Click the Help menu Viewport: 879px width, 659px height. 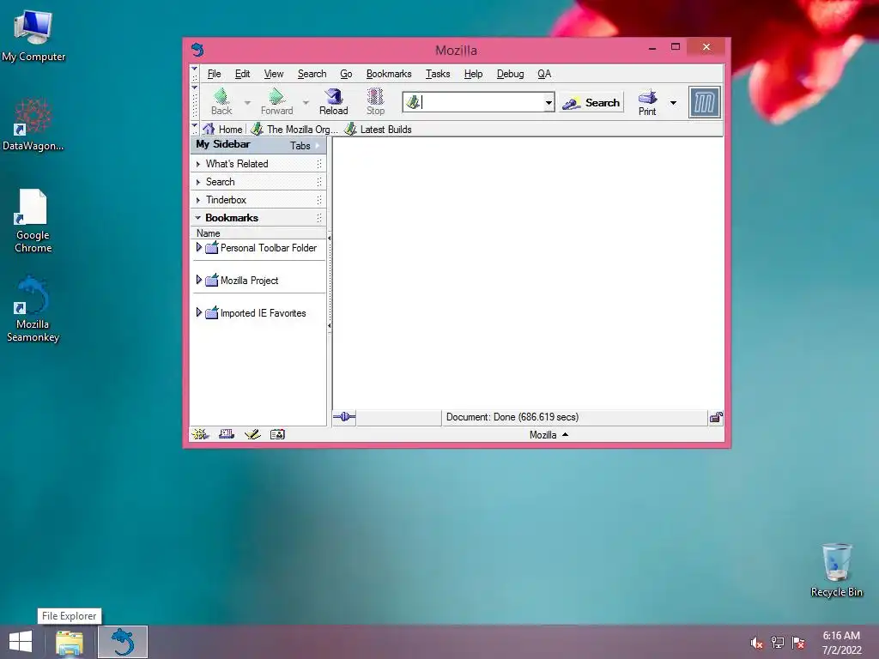pyautogui.click(x=473, y=74)
